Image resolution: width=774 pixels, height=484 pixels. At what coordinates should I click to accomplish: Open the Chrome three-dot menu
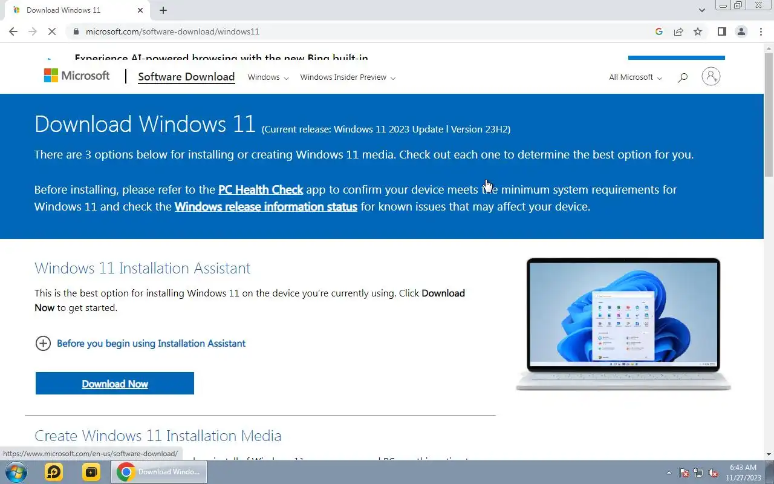click(761, 31)
